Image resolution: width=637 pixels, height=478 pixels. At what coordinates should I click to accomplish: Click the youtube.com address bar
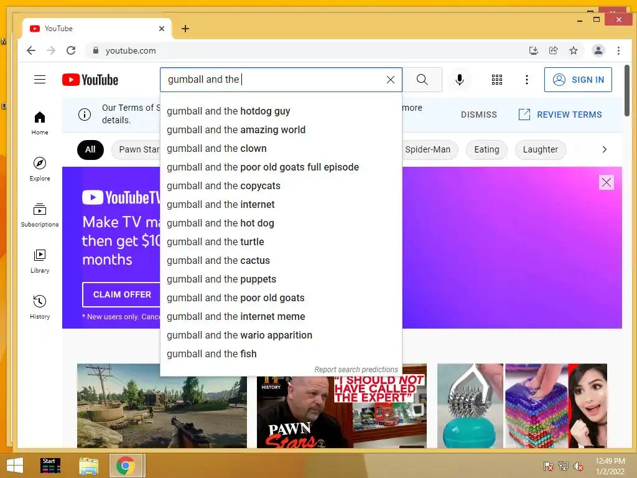(x=305, y=50)
